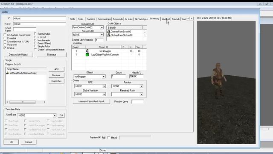The image size is (273, 154).
Task: Switch to the Sounds tab
Action: [176, 19]
